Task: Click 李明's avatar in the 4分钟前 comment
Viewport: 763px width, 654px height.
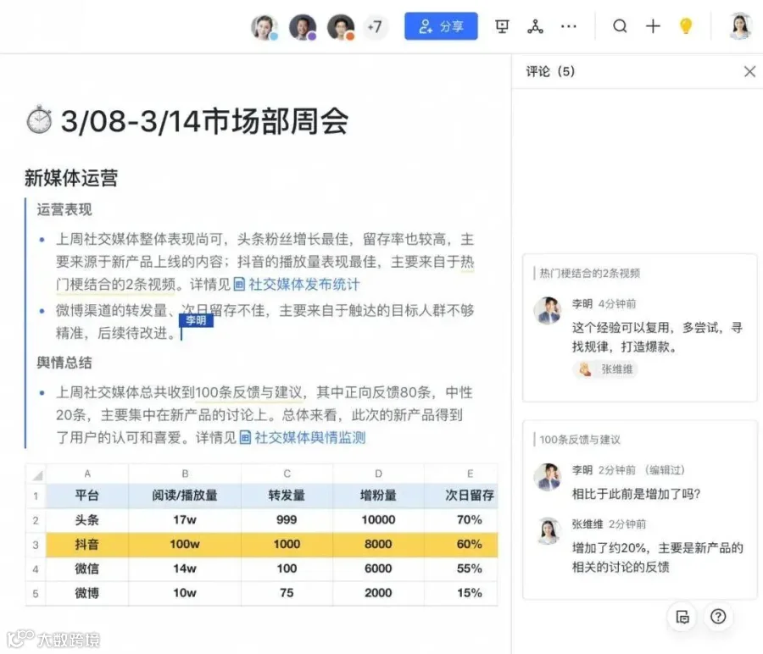Action: point(547,310)
